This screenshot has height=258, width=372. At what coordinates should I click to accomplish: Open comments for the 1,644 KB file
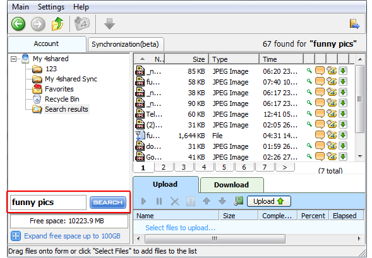click(320, 135)
